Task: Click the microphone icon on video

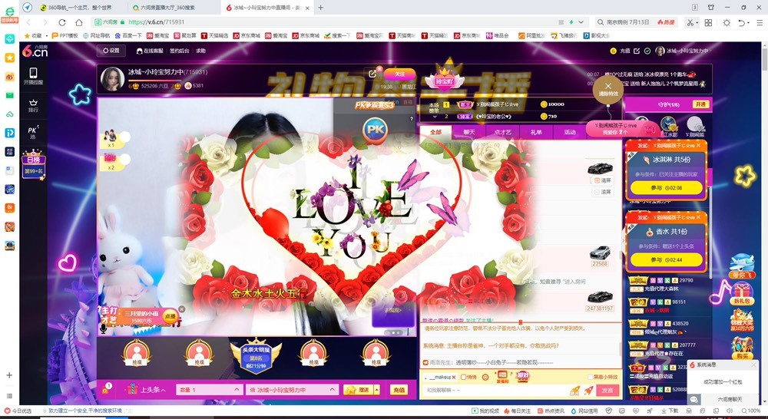Action: 104,328
